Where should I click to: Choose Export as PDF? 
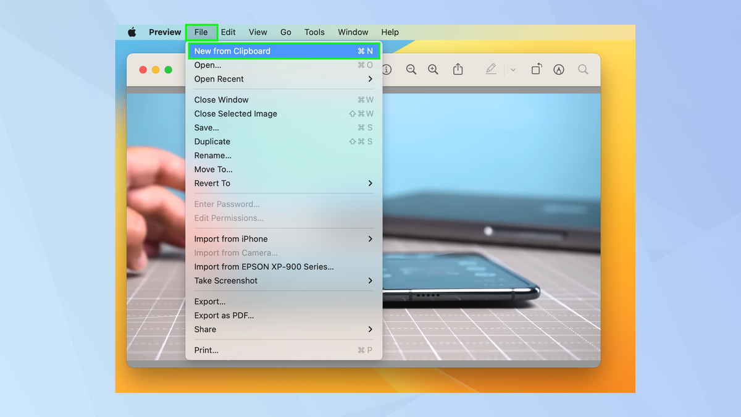click(x=284, y=315)
